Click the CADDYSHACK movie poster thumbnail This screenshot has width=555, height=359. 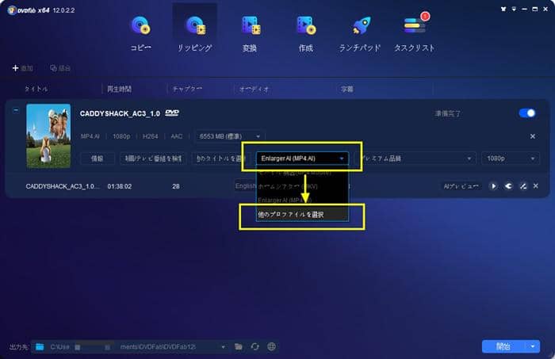point(48,136)
